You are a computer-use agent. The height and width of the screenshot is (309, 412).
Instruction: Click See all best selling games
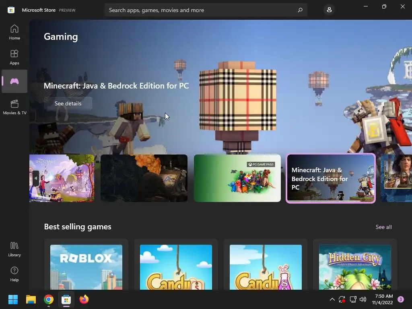383,227
